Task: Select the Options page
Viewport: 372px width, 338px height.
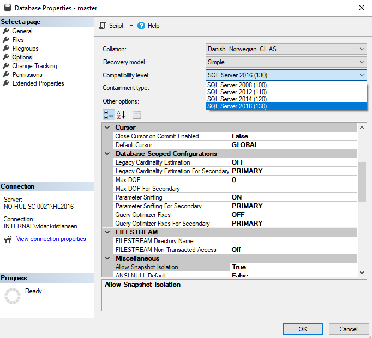Action: point(22,57)
